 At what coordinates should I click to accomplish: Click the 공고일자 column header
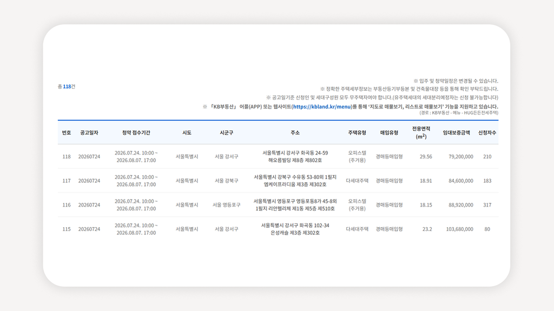tap(89, 133)
